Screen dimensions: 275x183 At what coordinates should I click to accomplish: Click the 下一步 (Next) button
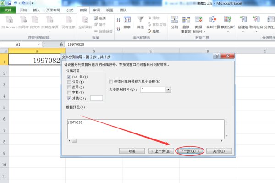[190, 151]
